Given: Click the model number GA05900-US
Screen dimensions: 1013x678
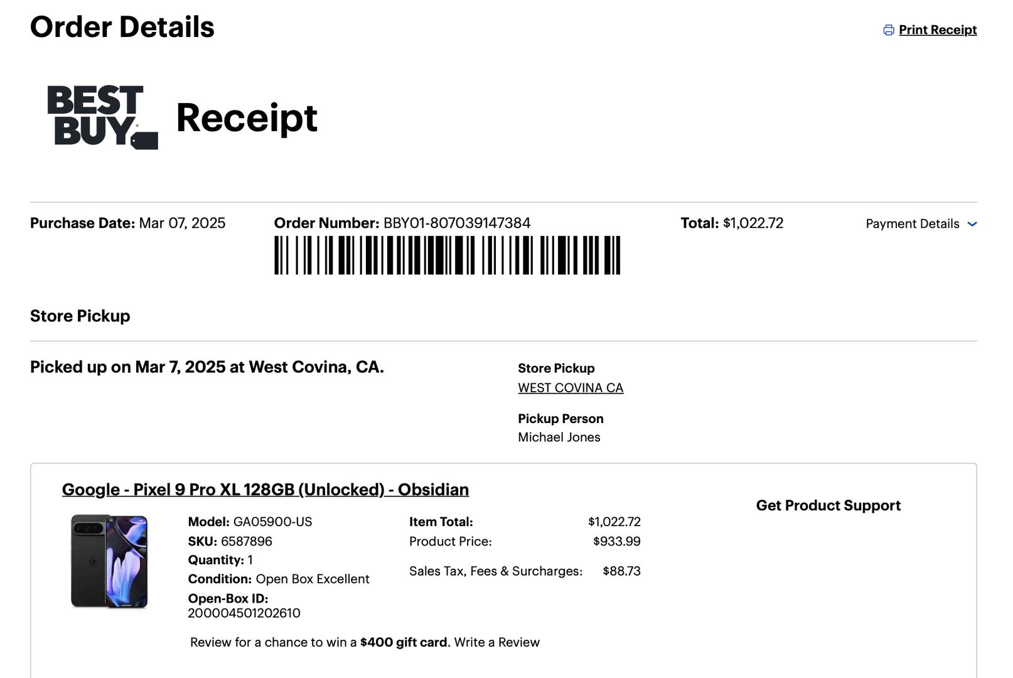Looking at the screenshot, I should 272,522.
